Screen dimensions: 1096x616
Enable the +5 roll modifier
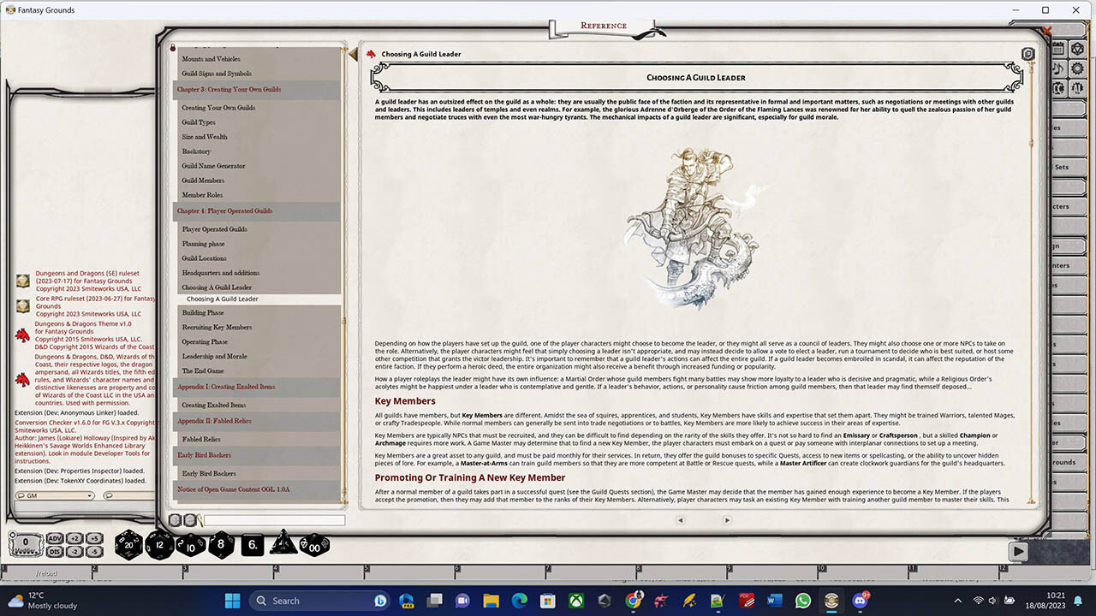tap(95, 538)
